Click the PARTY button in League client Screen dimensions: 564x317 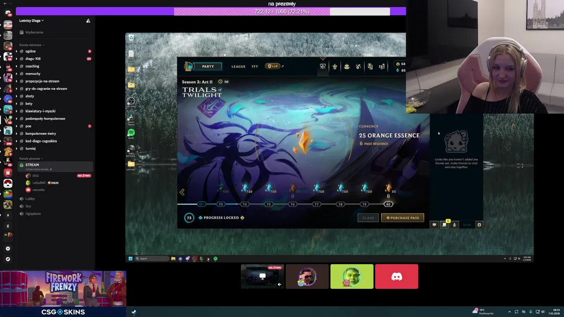208,66
